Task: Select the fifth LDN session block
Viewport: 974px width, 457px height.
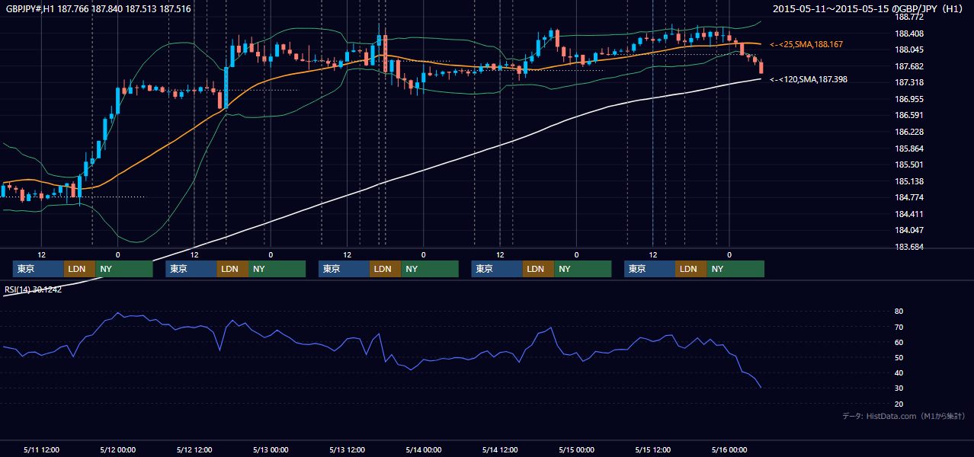Action: 690,269
